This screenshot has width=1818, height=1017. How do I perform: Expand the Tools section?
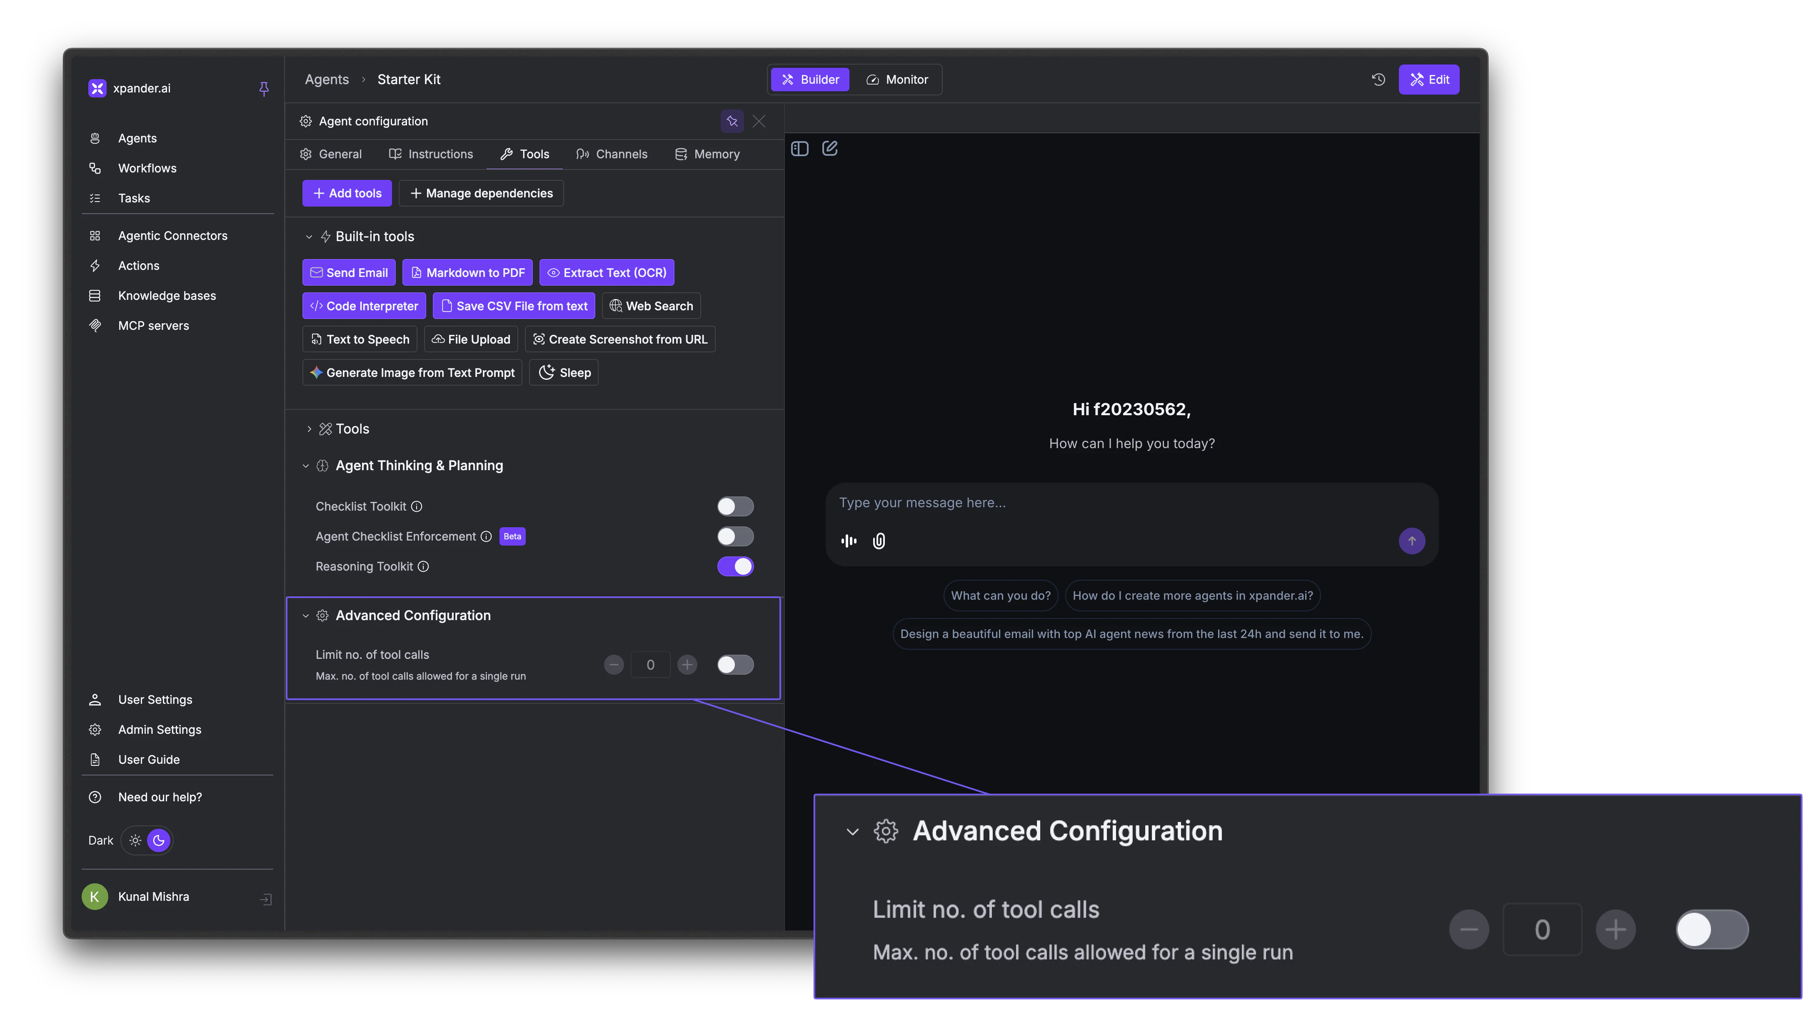coord(309,429)
